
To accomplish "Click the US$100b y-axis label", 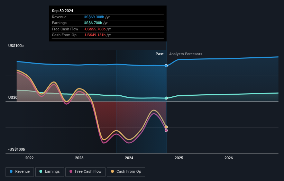I will [16, 46].
